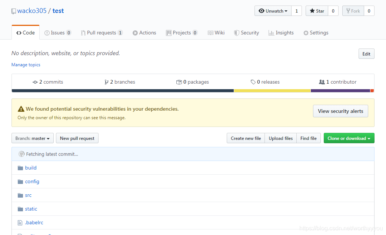Open the Unwatch dropdown

[273, 11]
